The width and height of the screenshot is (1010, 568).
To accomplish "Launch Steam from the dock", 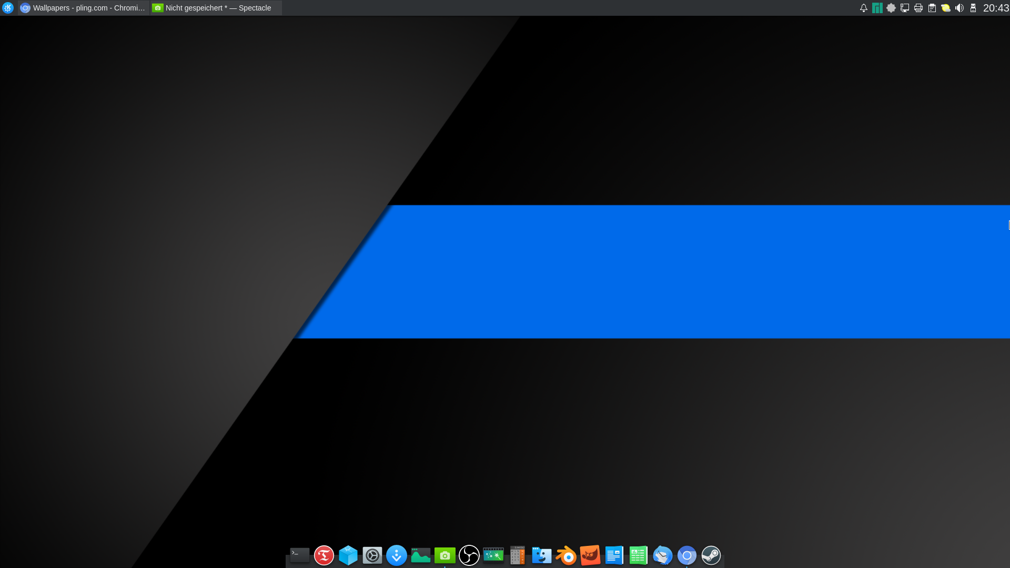I will [711, 555].
